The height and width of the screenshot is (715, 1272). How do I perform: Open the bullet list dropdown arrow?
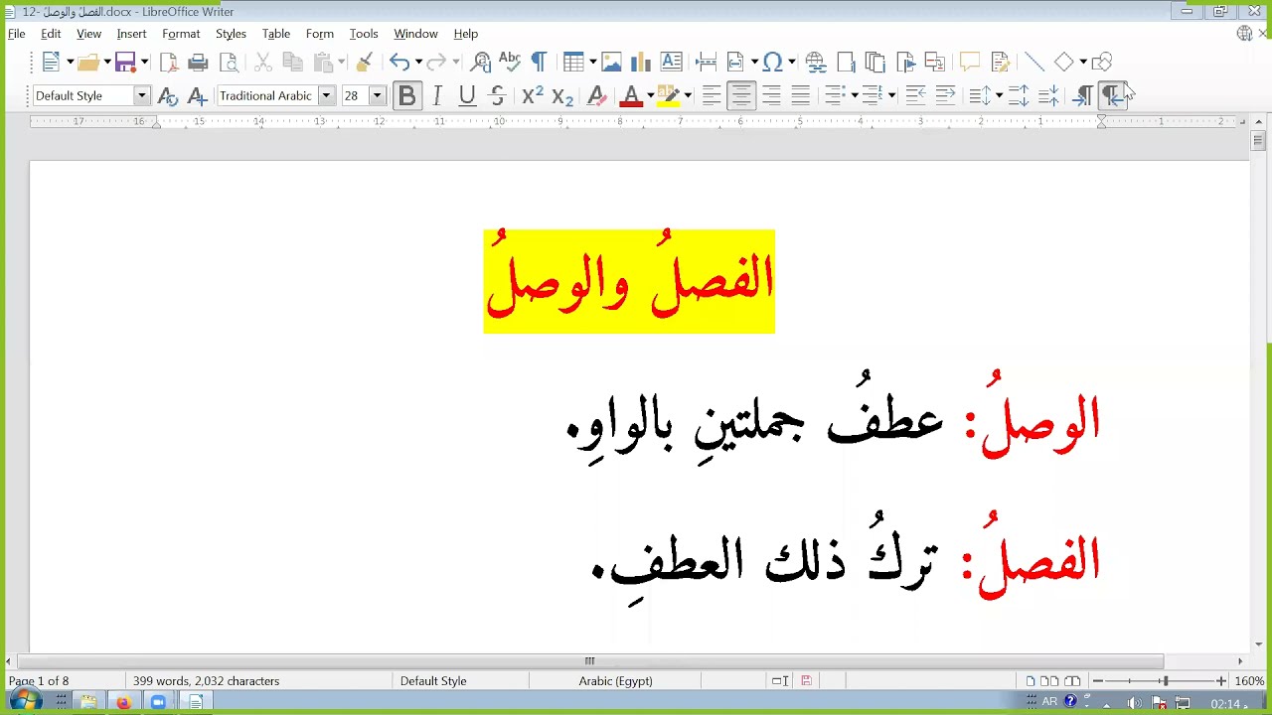[855, 96]
